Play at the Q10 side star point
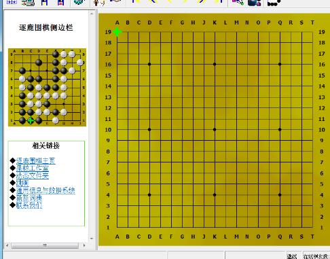 (x=280, y=130)
